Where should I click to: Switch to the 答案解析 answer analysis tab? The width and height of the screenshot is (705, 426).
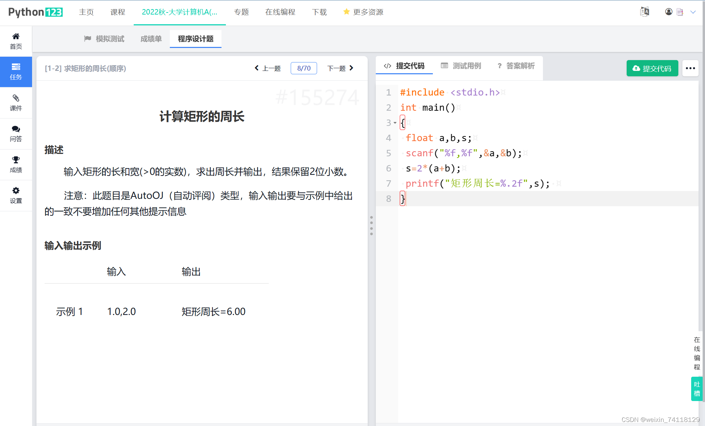click(516, 66)
